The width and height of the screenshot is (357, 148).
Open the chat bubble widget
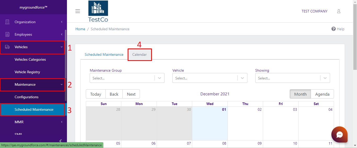pos(339,134)
